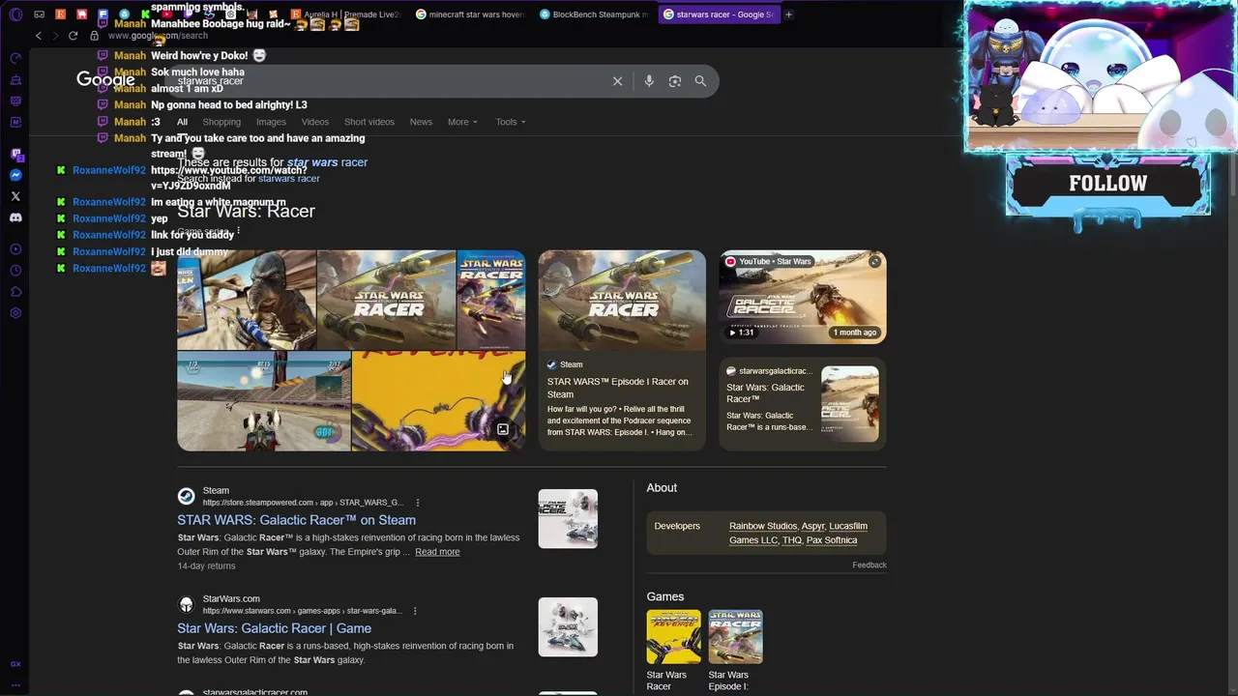This screenshot has width=1238, height=696.
Task: Open STAR WARS: Galactic Racer on Steam link
Action: pyautogui.click(x=296, y=520)
